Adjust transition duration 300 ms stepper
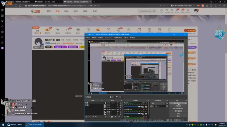 (x=167, y=106)
